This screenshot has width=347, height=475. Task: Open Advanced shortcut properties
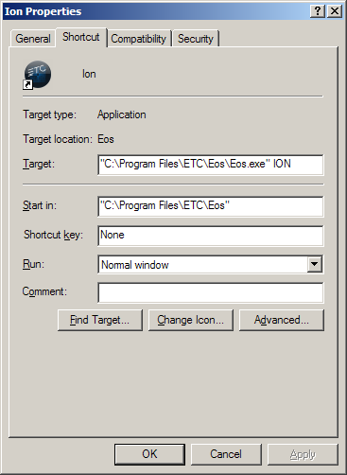(x=282, y=320)
